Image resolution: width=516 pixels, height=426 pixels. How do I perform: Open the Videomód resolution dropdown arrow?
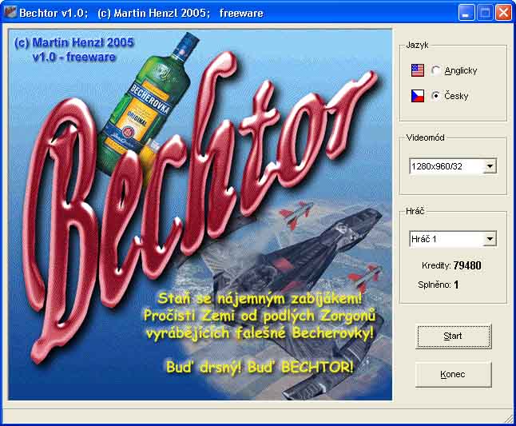(x=490, y=166)
